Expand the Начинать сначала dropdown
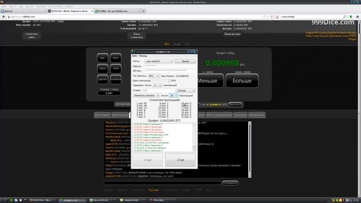The width and height of the screenshot is (361, 203). coord(146,95)
